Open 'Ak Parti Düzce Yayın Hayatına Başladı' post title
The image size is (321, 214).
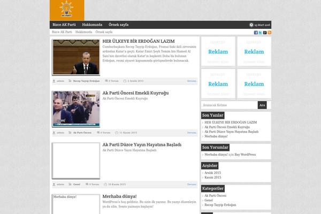pos(142,144)
